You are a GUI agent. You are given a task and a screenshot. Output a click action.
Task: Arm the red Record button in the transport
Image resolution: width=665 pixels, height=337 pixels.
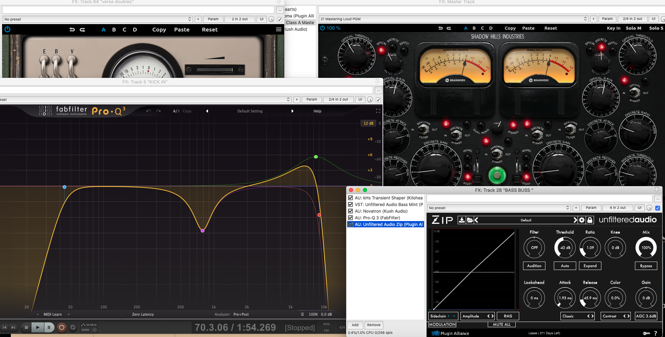[x=62, y=327]
